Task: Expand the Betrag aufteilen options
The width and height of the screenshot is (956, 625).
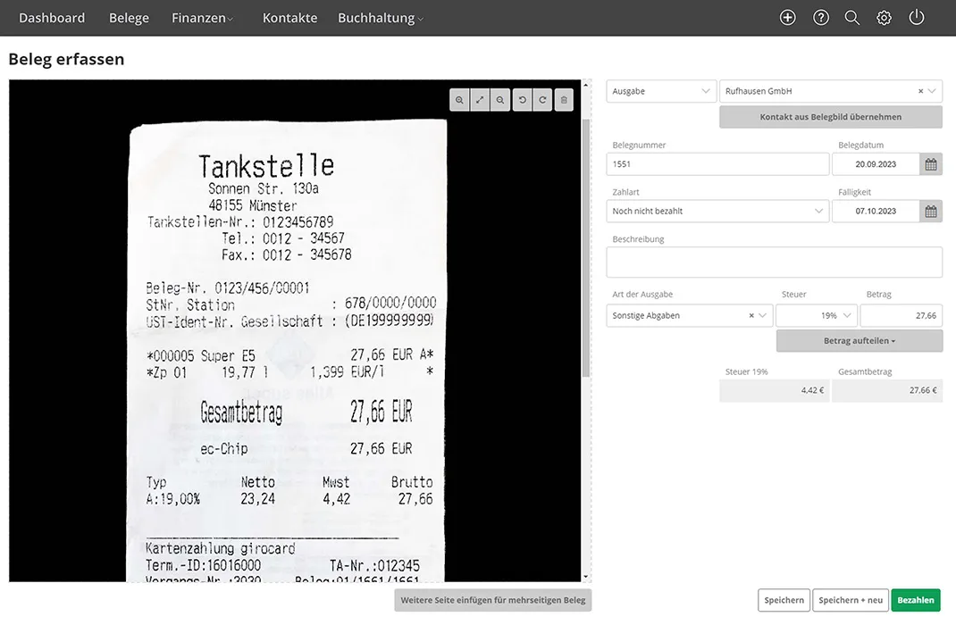Action: coord(859,340)
